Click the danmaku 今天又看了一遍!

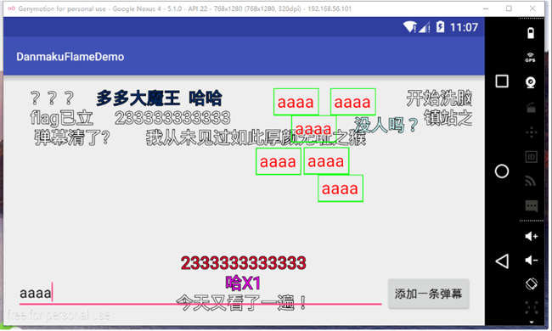(241, 303)
